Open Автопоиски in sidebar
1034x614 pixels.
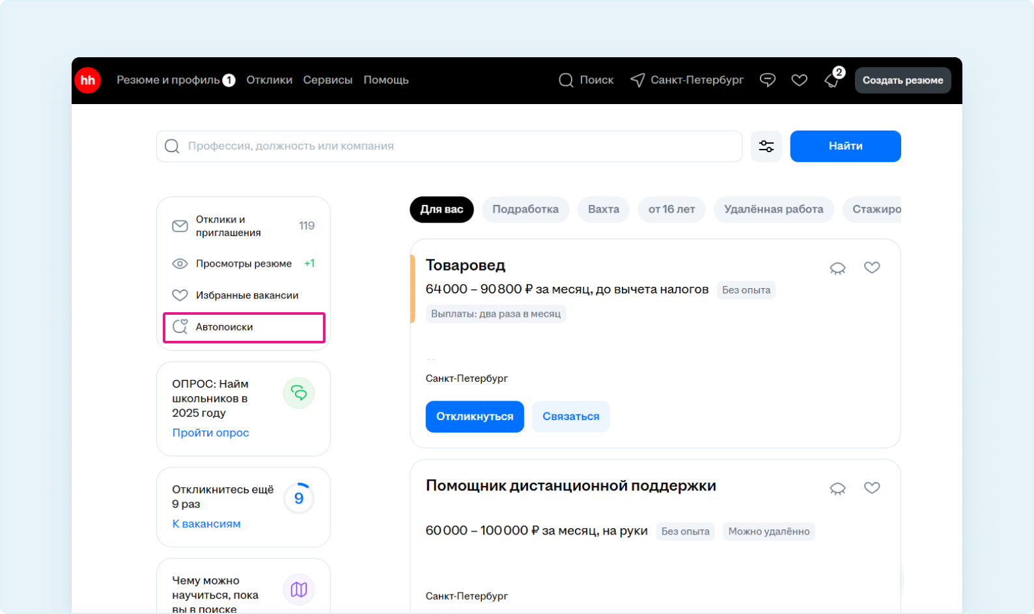(x=244, y=327)
